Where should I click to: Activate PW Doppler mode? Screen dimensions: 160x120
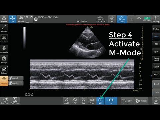click(83, 101)
